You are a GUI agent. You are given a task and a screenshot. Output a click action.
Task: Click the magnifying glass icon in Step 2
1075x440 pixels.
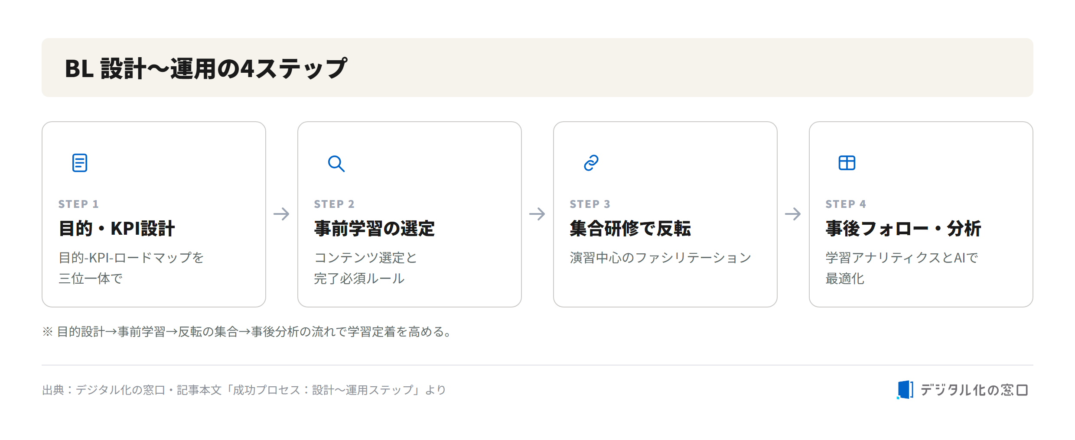point(336,163)
